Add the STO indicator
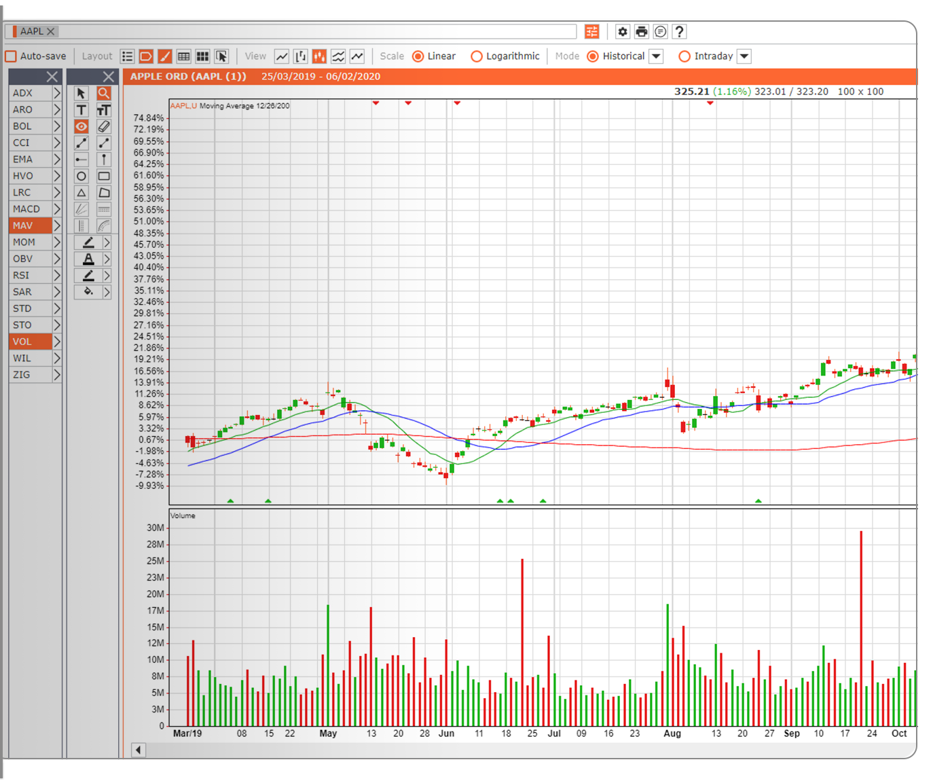 click(x=31, y=325)
